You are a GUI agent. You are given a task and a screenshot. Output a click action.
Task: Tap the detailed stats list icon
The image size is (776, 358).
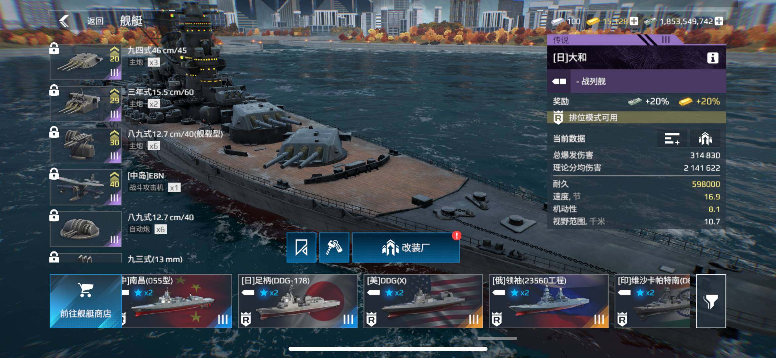tap(672, 139)
